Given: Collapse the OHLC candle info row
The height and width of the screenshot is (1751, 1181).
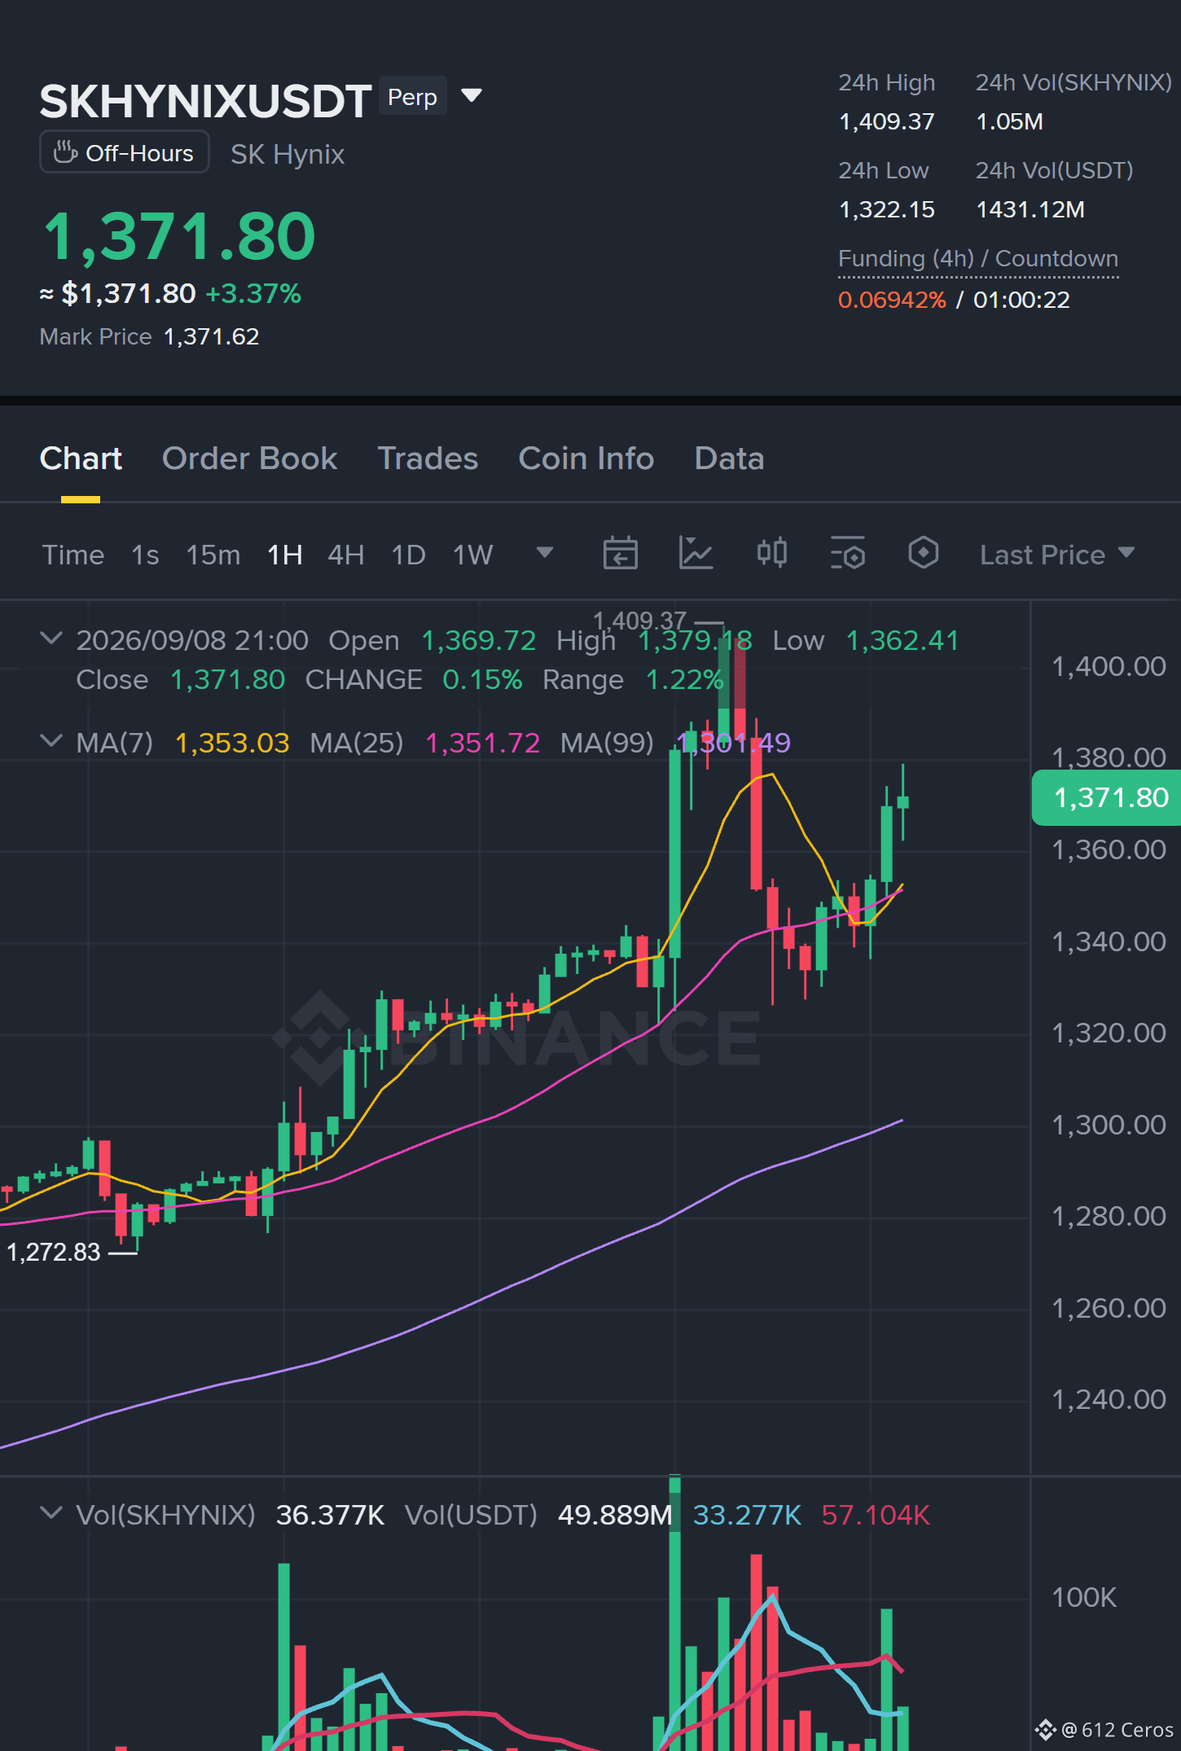Looking at the screenshot, I should tap(51, 639).
